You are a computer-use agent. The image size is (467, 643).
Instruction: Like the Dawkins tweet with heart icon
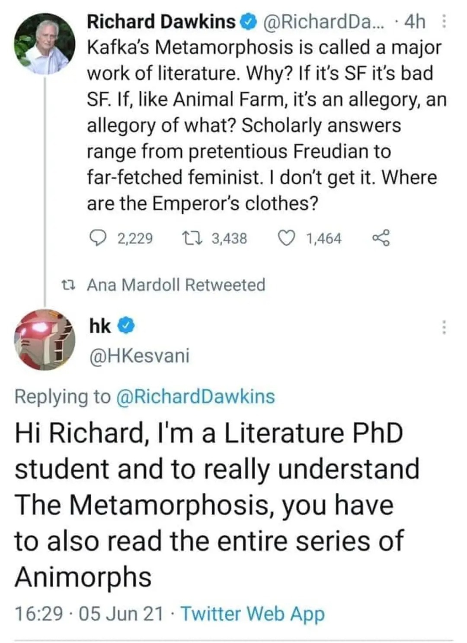pyautogui.click(x=285, y=238)
